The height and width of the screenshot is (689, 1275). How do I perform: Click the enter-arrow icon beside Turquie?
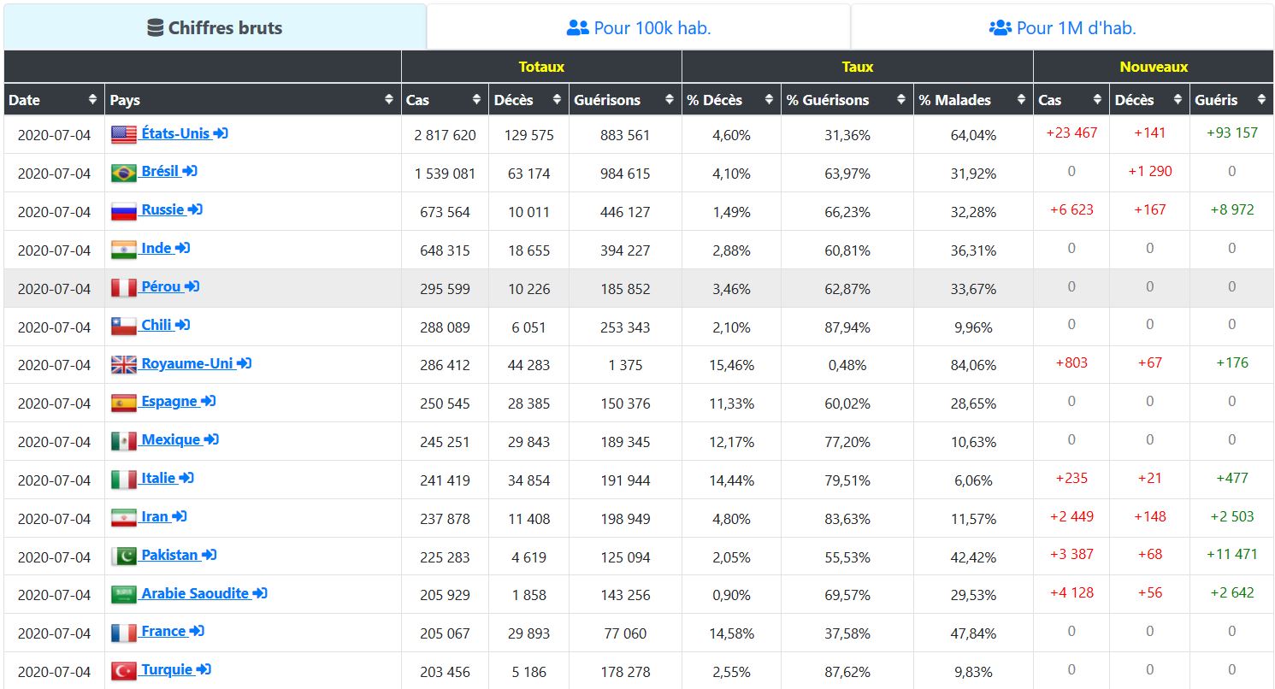(204, 669)
